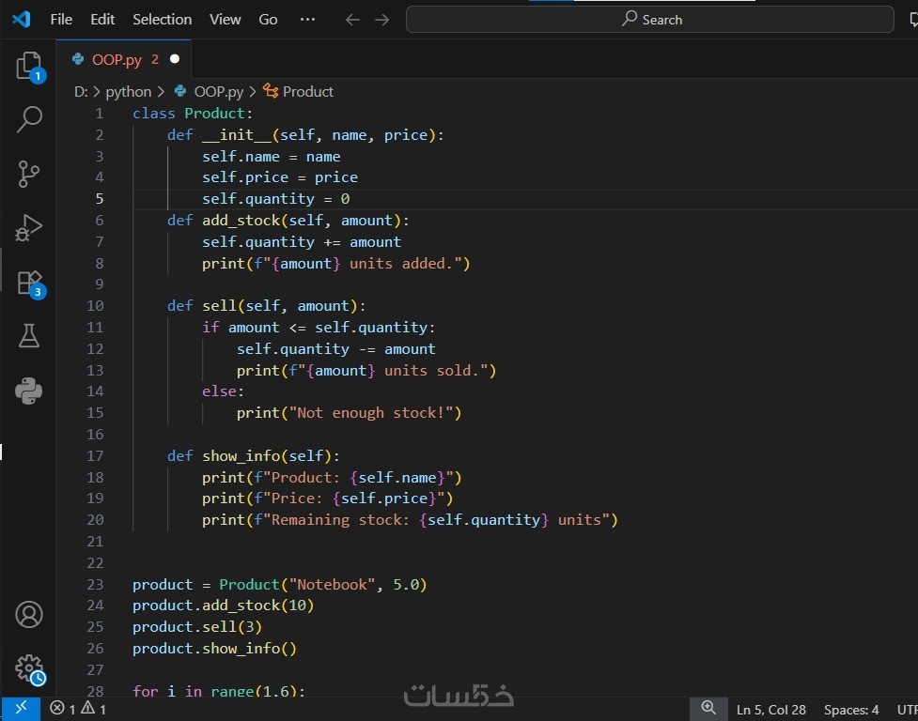This screenshot has width=918, height=721.
Task: Open the View menu
Action: coord(225,20)
